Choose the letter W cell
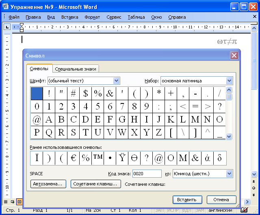Screen dimensions: 260x215 click(x=122, y=132)
